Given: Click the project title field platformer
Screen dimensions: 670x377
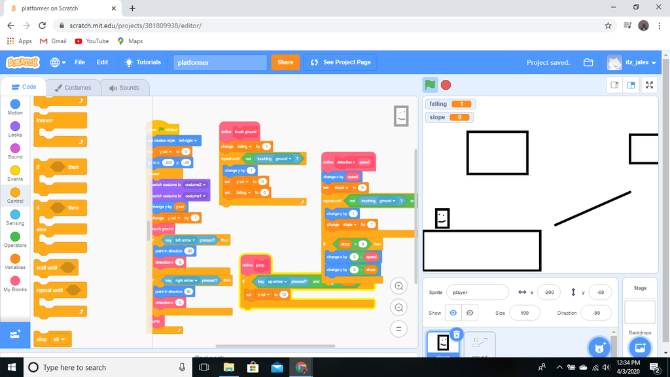Looking at the screenshot, I should pyautogui.click(x=220, y=62).
